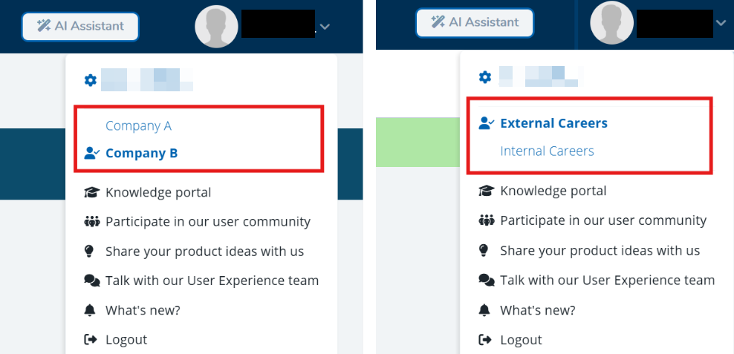
Task: Click the user-check icon beside External Careers
Action: coord(487,123)
